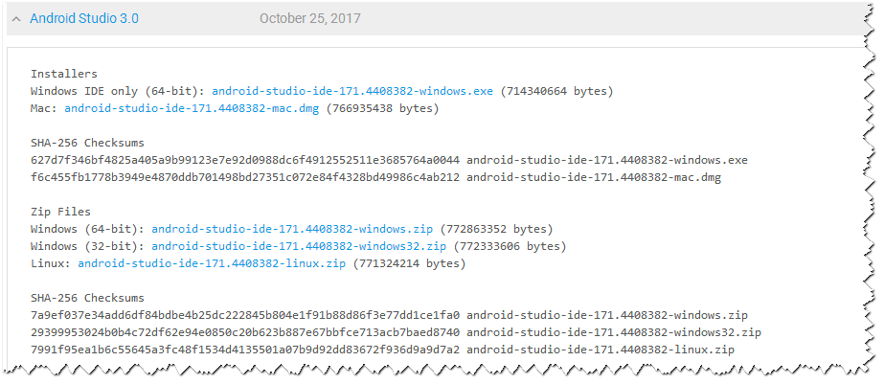Click the Installers section heading

(x=64, y=74)
